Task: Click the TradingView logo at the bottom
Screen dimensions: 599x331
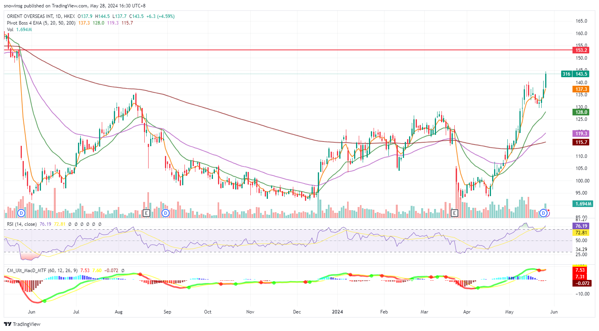Action: tap(22, 324)
